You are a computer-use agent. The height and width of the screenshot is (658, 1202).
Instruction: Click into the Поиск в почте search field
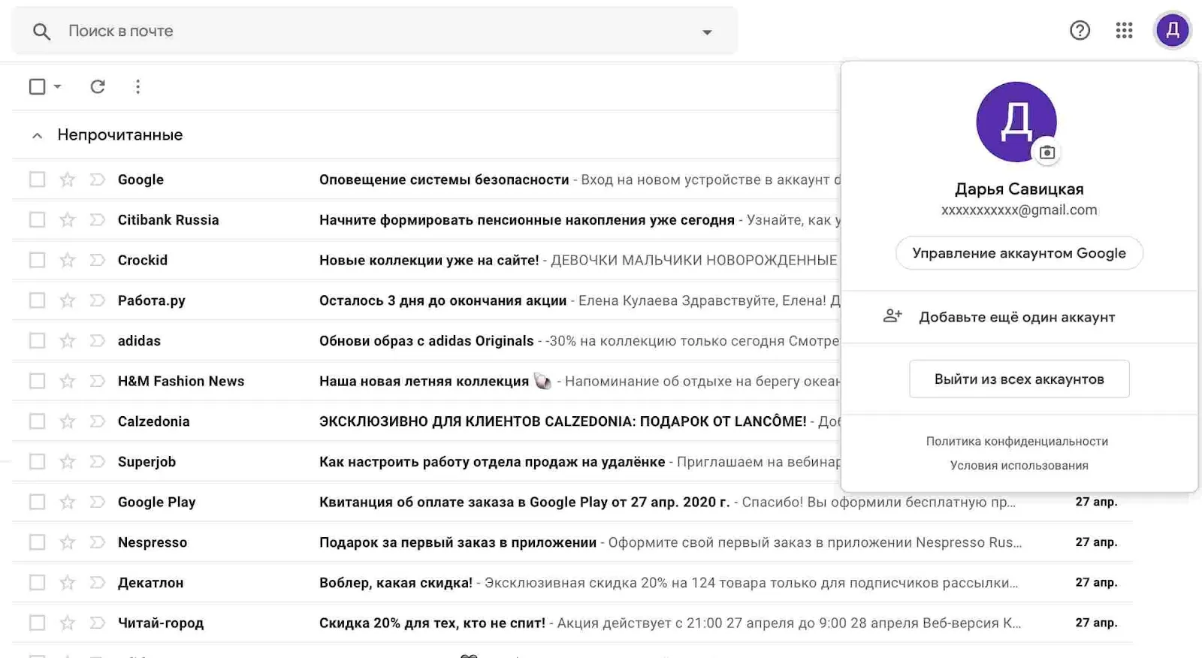click(x=376, y=32)
